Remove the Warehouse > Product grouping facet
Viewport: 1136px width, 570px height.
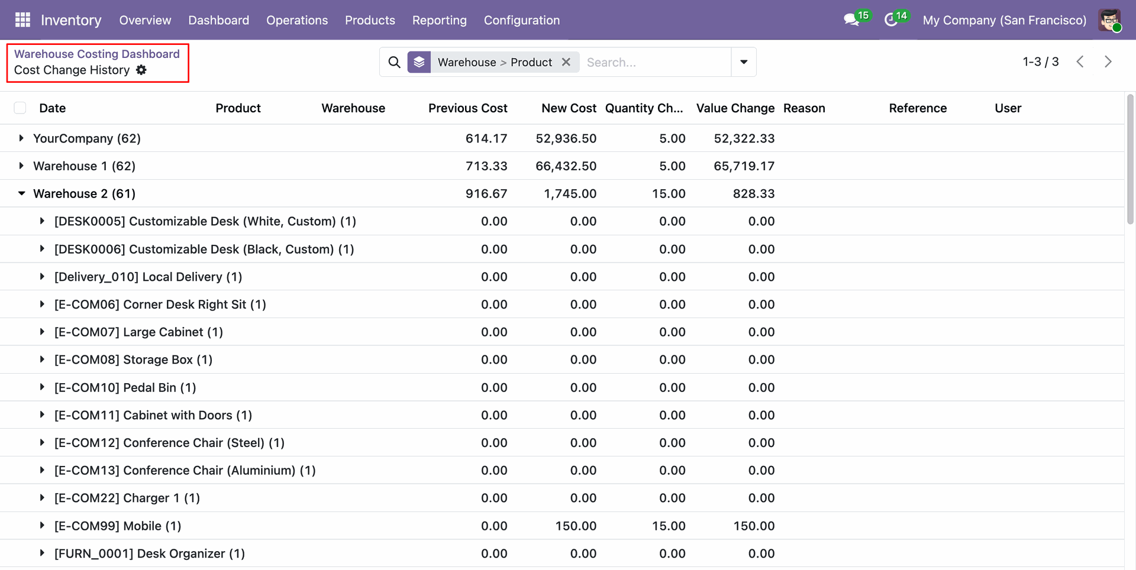pyautogui.click(x=566, y=62)
